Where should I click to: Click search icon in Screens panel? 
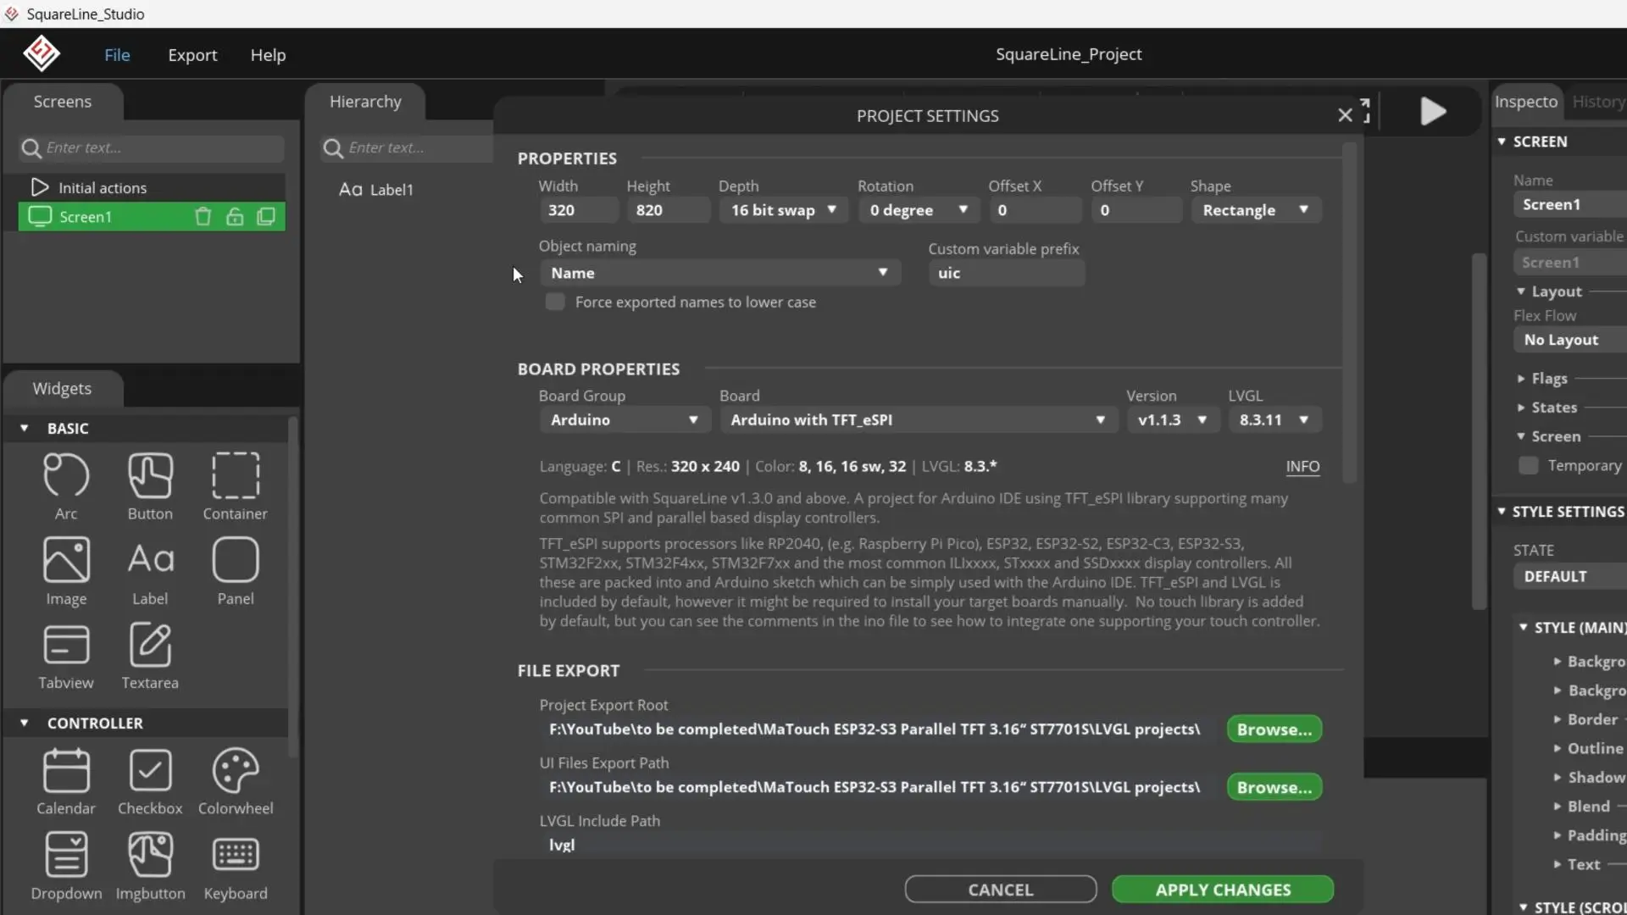31,148
